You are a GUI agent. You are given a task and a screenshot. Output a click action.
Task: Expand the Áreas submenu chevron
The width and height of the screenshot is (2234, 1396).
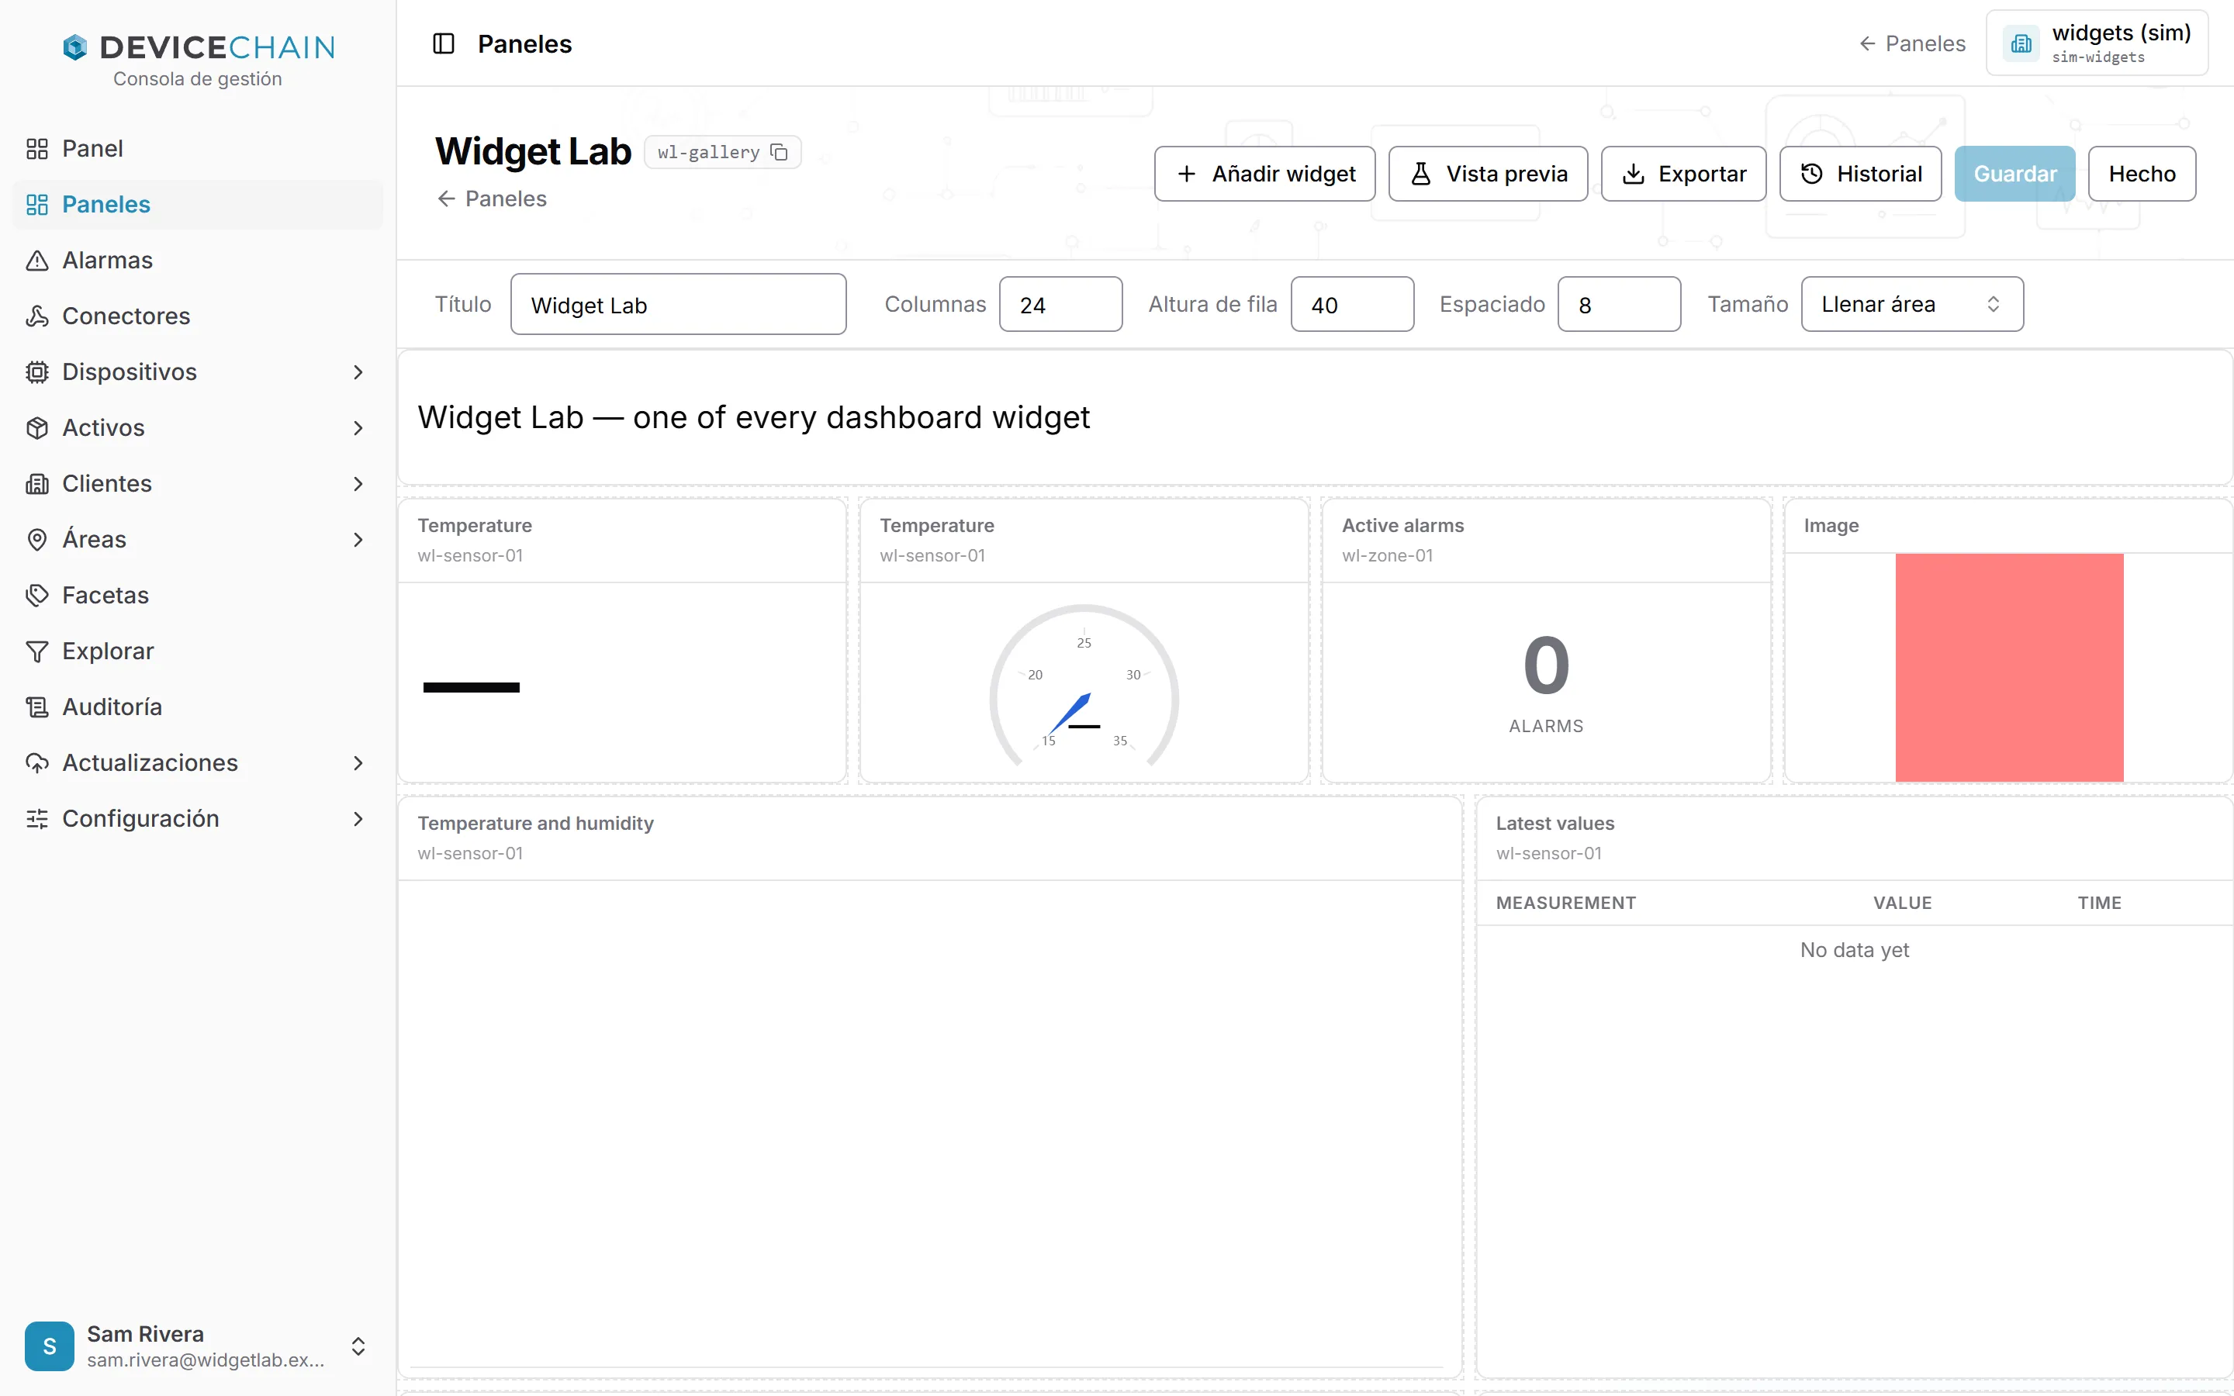[x=358, y=539]
